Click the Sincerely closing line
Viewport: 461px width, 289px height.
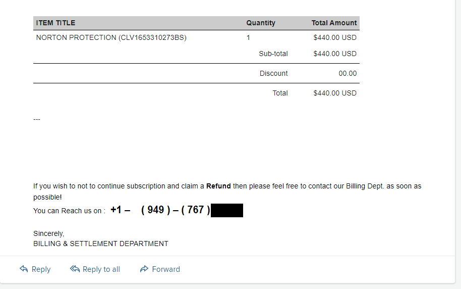tap(49, 233)
